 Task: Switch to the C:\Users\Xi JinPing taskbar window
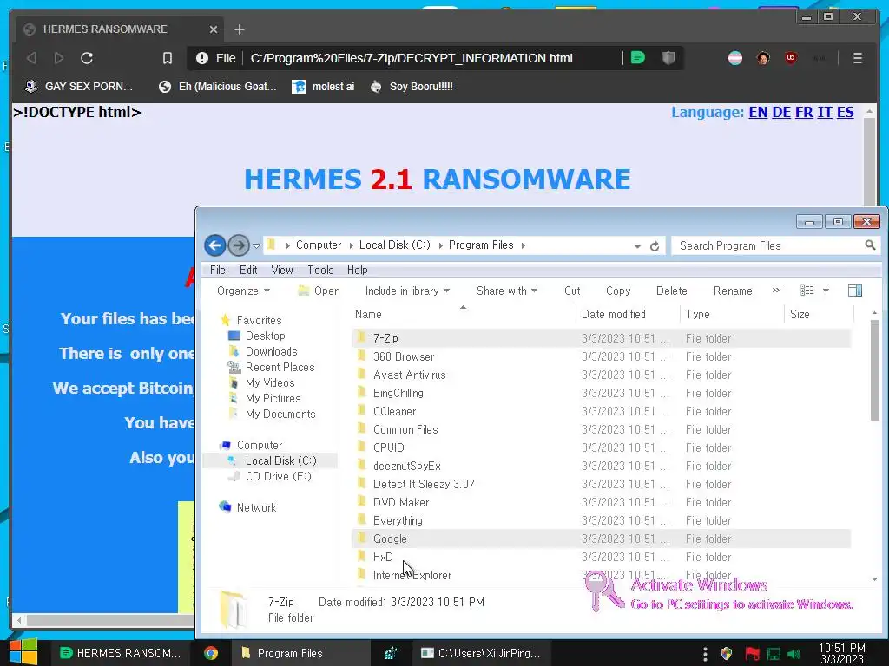click(480, 653)
